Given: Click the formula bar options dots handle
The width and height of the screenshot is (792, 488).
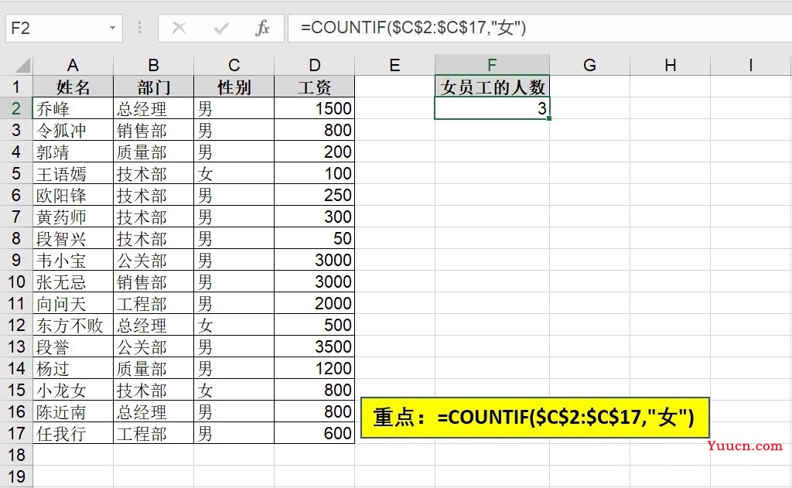Looking at the screenshot, I should click(140, 28).
